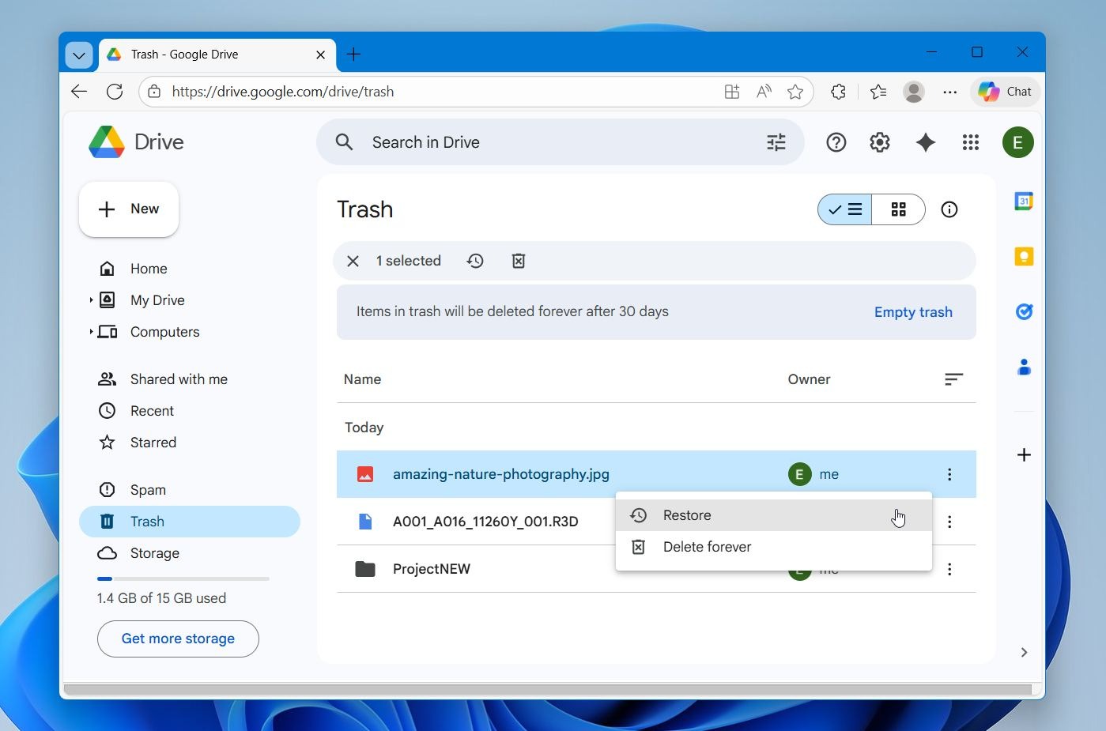This screenshot has height=731, width=1106.
Task: Open Google Calendar side panel icon
Action: [1024, 202]
